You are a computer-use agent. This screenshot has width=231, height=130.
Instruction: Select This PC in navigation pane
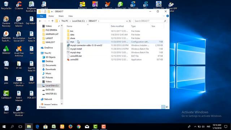tap(46, 53)
